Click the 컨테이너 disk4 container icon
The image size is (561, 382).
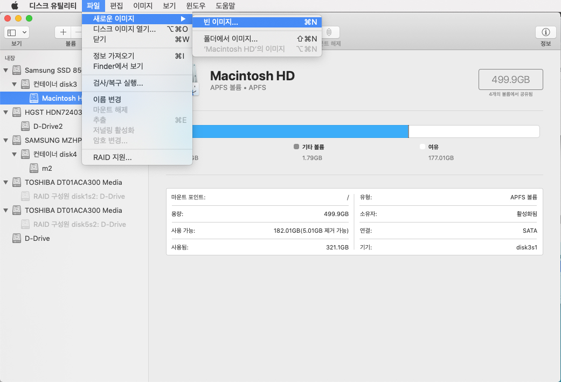(x=25, y=154)
